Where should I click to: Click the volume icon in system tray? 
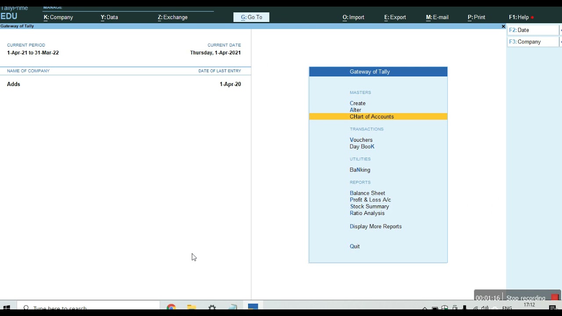[x=485, y=308]
